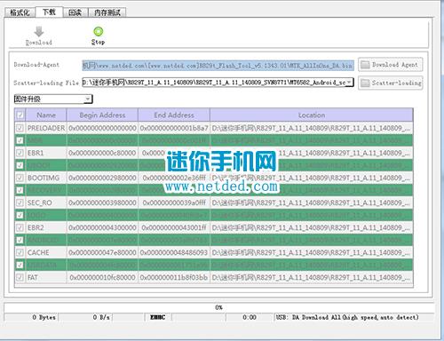Toggle the SEC_RO row checkbox
Screen dimensions: 444x341
click(x=20, y=202)
